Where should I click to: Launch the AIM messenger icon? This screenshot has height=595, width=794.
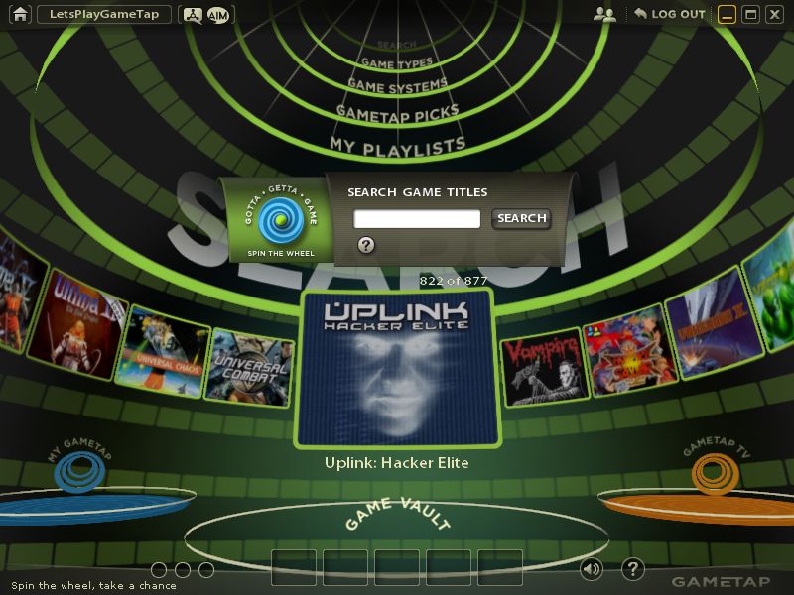click(218, 15)
